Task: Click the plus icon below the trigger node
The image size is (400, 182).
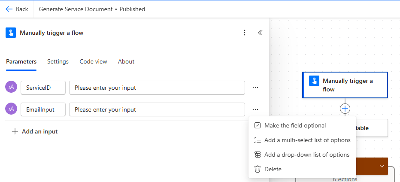Action: [x=345, y=109]
